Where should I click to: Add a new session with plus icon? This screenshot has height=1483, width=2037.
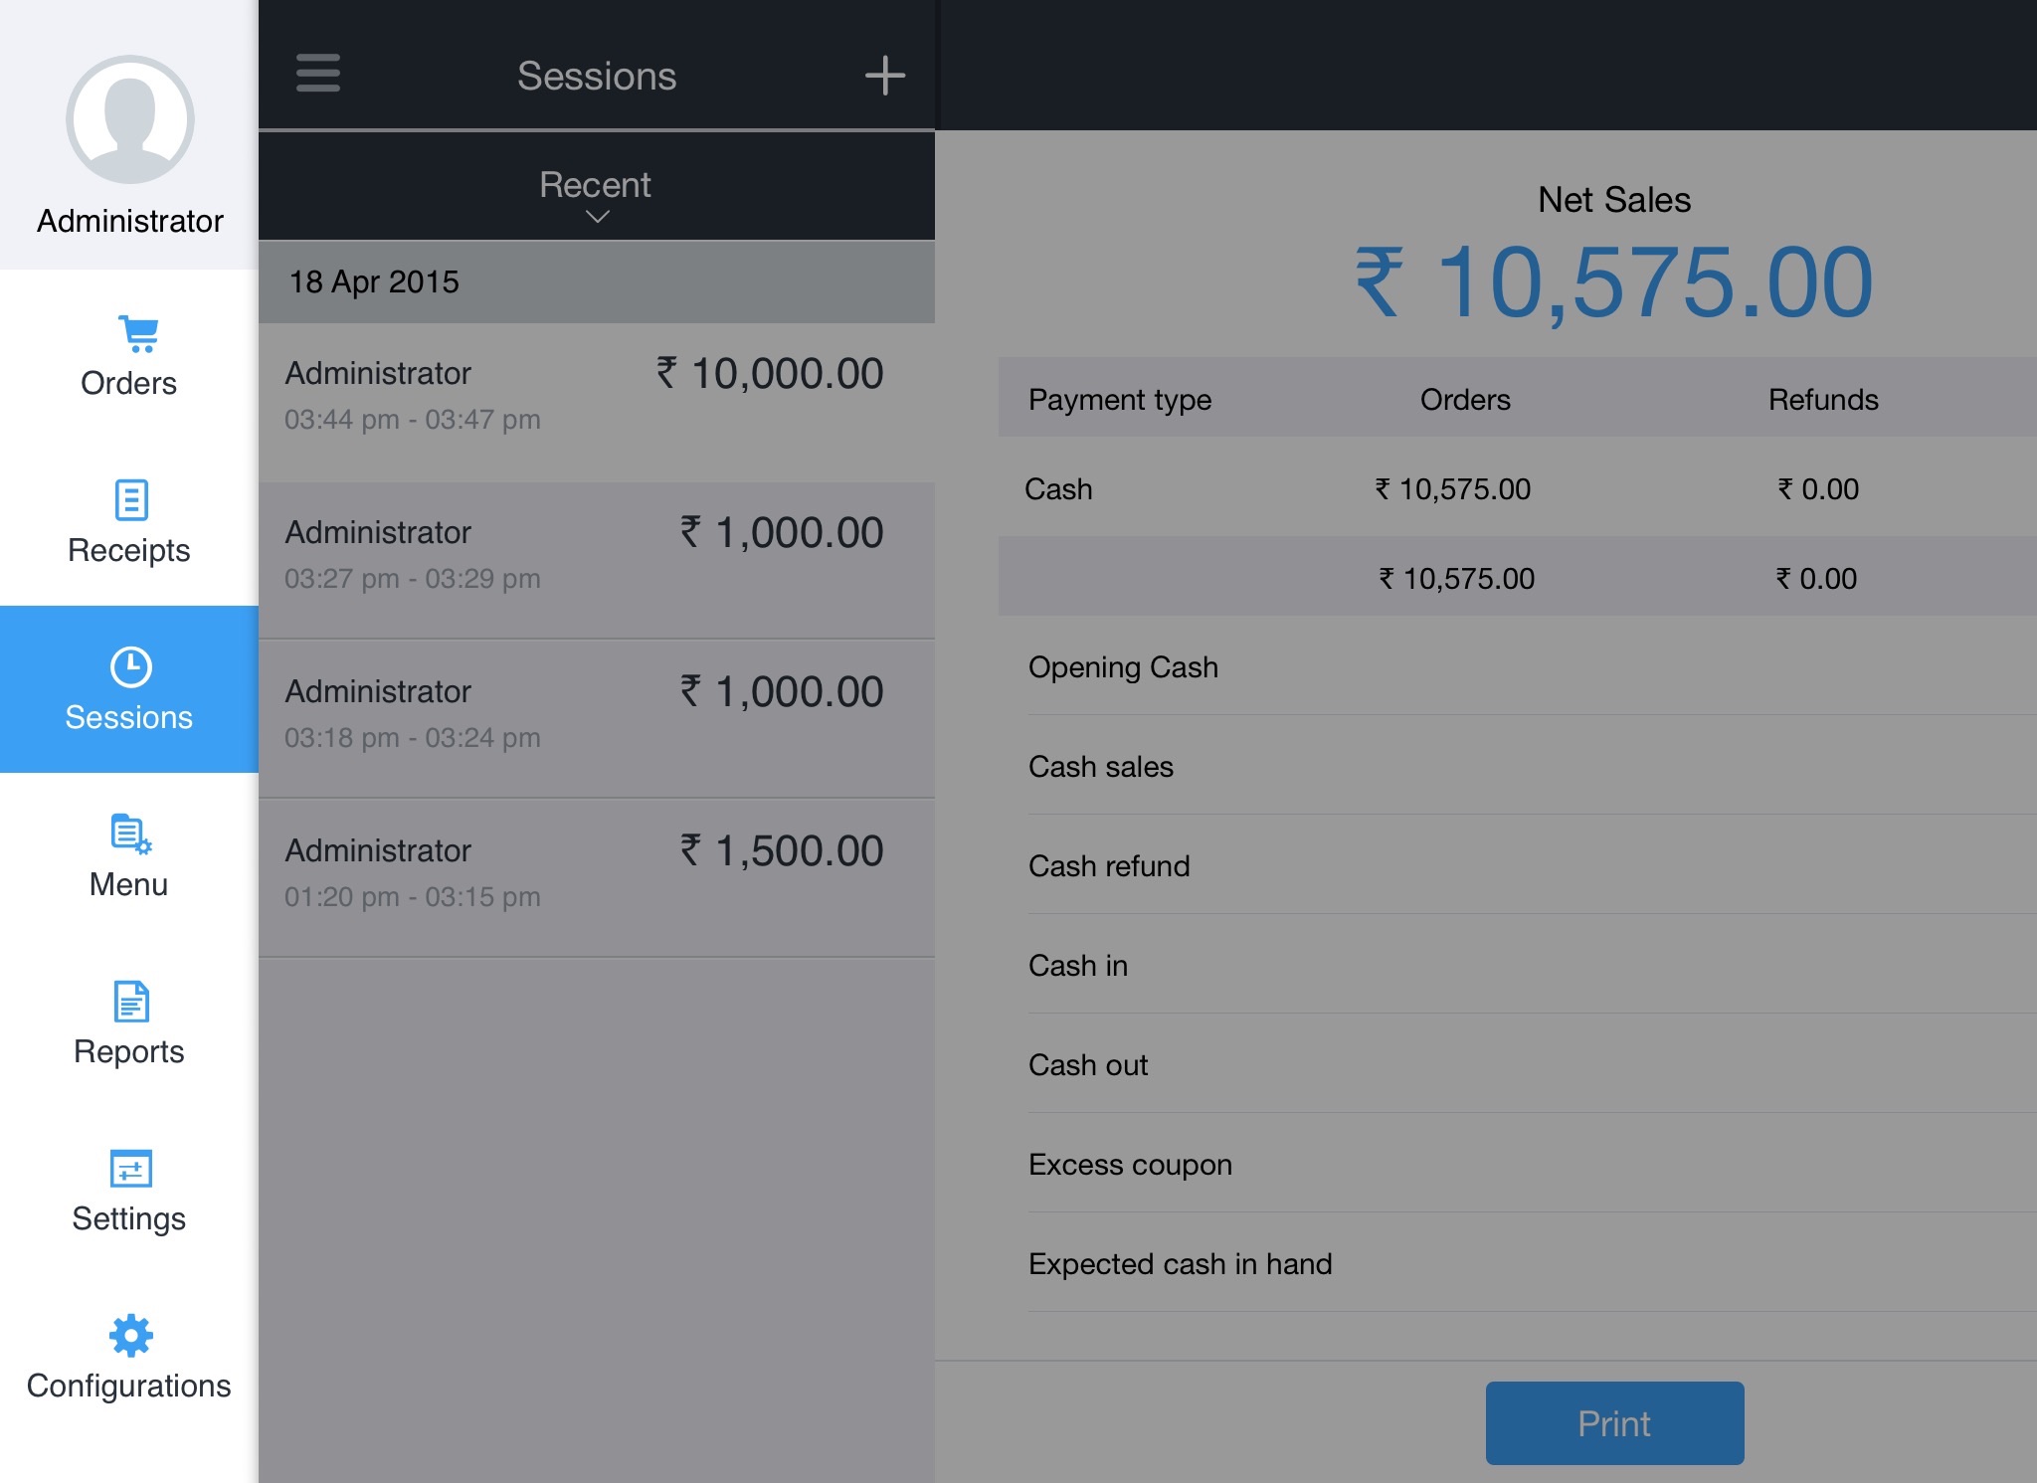point(884,76)
